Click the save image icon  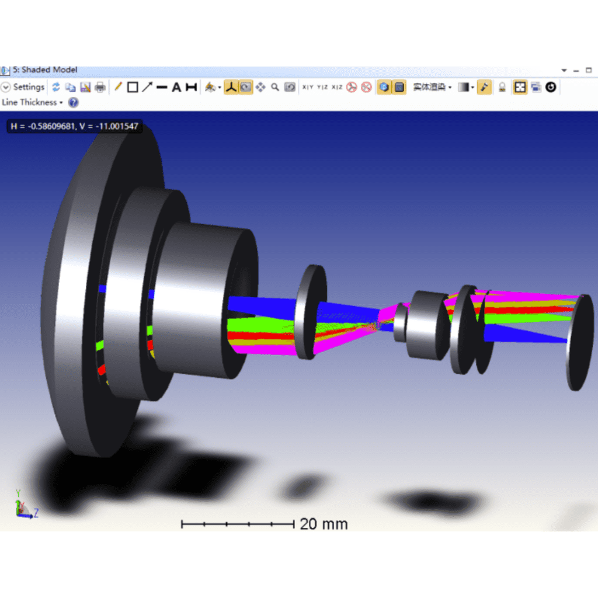click(x=85, y=88)
